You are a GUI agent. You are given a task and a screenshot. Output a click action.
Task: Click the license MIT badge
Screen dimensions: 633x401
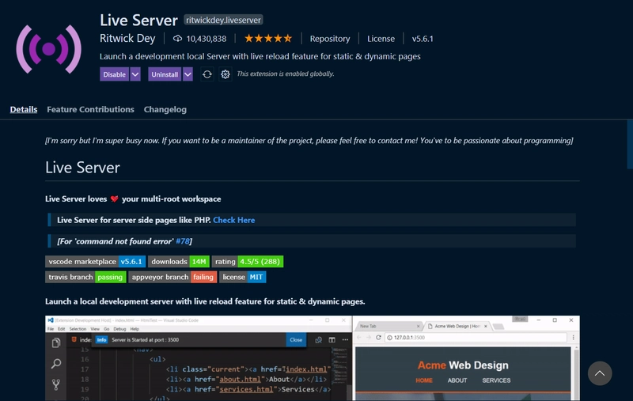click(x=243, y=277)
